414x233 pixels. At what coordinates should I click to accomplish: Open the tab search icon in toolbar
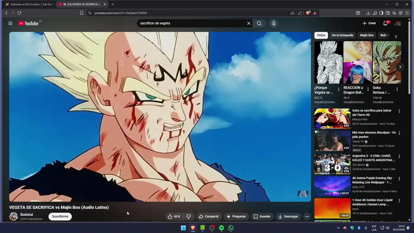[358, 13]
